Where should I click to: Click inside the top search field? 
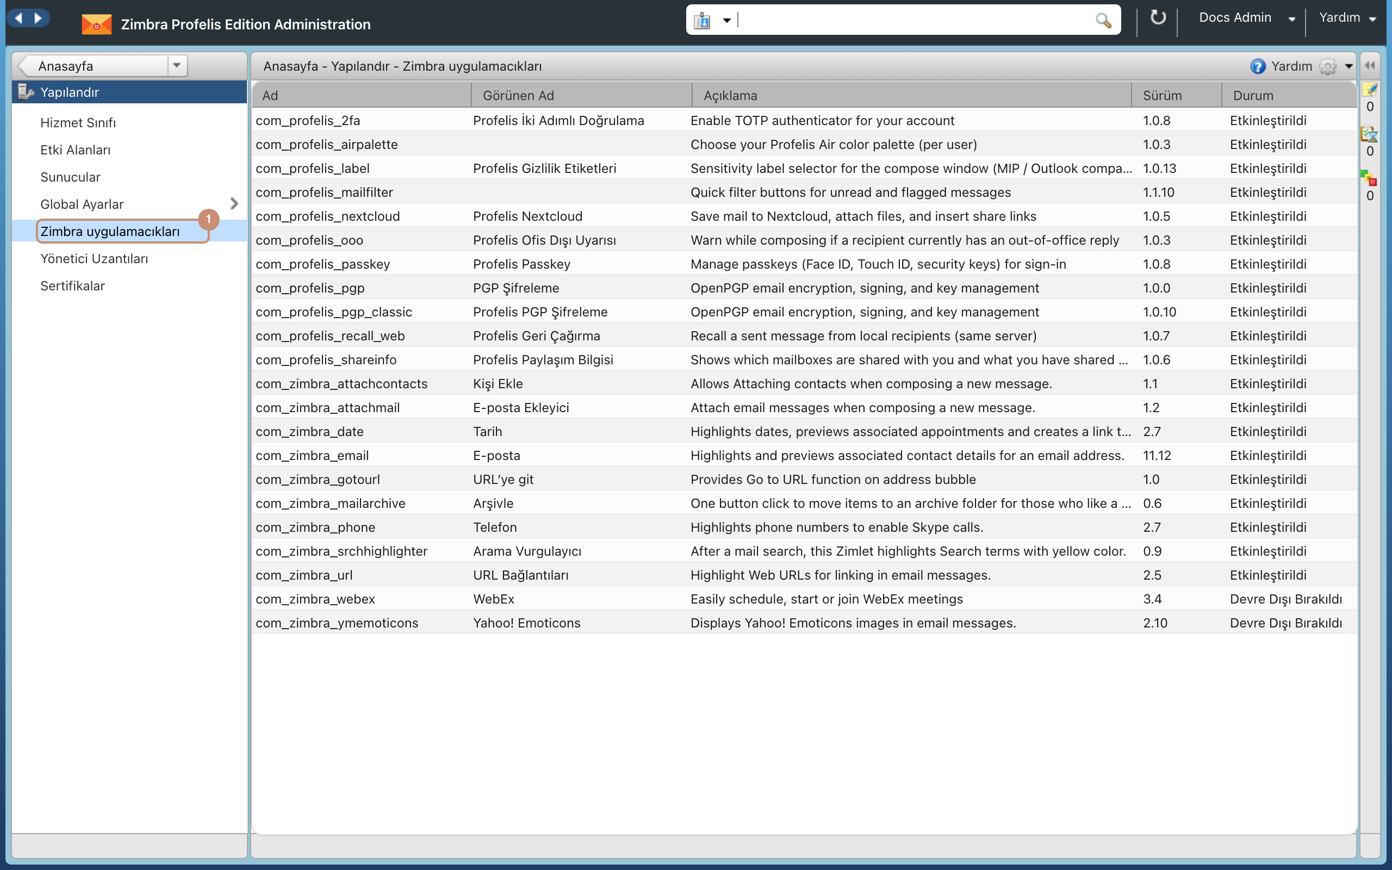point(915,21)
